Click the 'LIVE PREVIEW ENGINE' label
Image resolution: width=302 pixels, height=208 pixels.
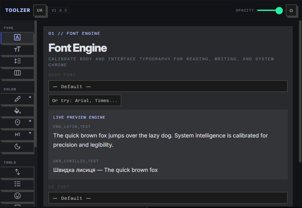[x=79, y=117]
